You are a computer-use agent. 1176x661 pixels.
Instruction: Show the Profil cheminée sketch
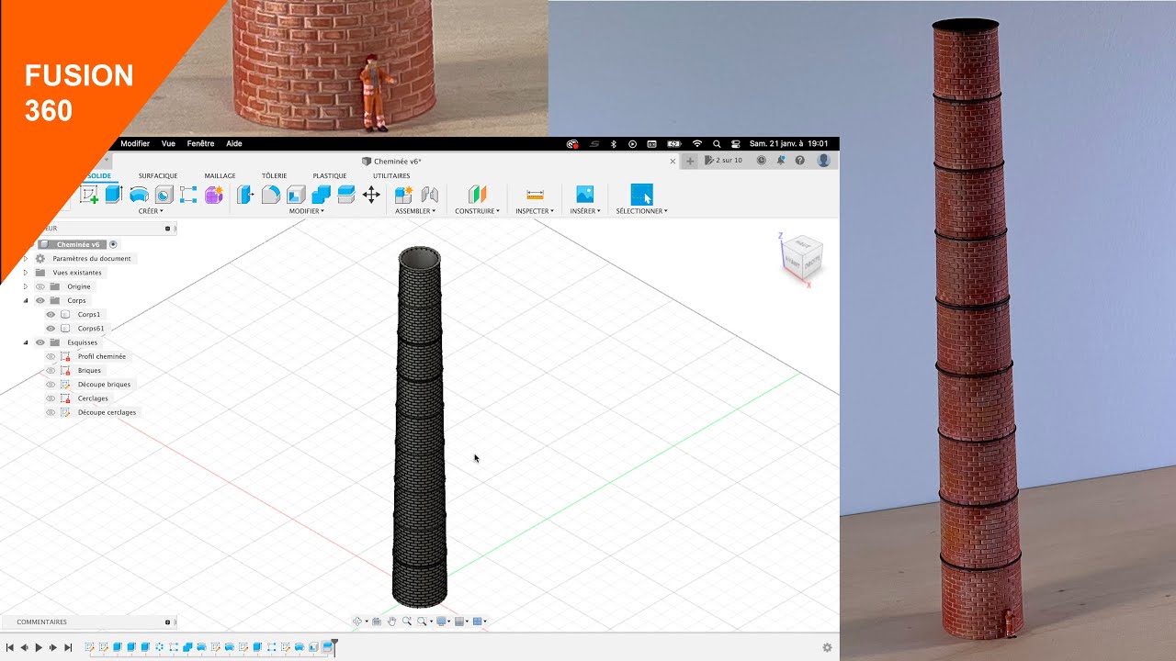(x=51, y=356)
